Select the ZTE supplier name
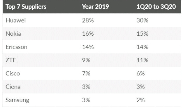183x109 pixels. tap(11, 60)
